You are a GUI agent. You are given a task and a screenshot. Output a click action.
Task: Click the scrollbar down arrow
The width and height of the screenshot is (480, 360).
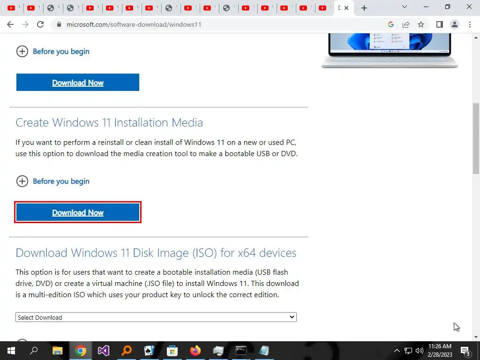(476, 337)
